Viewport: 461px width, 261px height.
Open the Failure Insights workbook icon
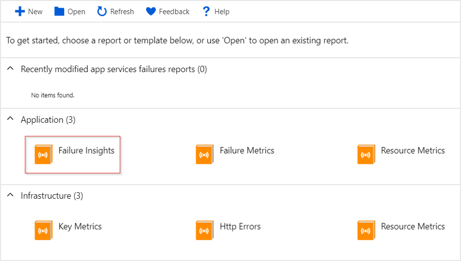click(x=44, y=154)
